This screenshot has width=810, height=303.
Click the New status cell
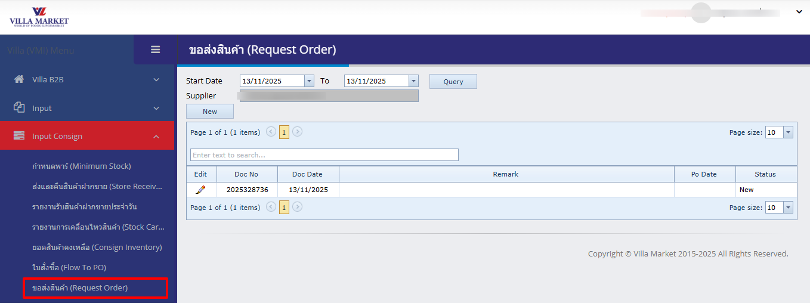click(x=766, y=190)
